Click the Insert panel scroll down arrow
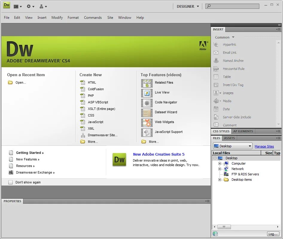This screenshot has height=239, width=283. click(x=279, y=124)
